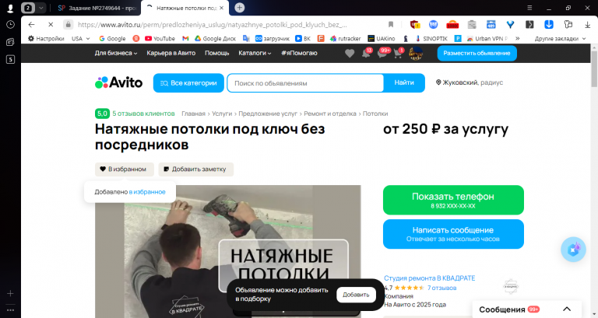Open the "Google Диск" bookmark
Image resolution: width=598 pixels, height=318 pixels.
(215, 38)
